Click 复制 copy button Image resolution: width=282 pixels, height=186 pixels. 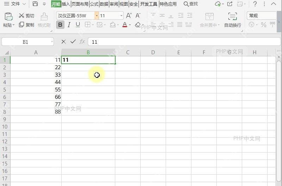[x=26, y=25]
